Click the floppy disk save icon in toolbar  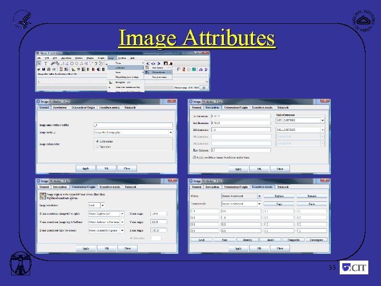[x=43, y=69]
